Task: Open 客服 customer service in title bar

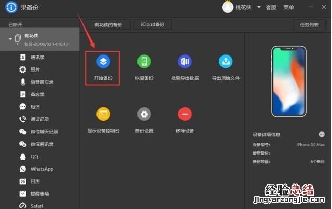Action: coord(271,7)
